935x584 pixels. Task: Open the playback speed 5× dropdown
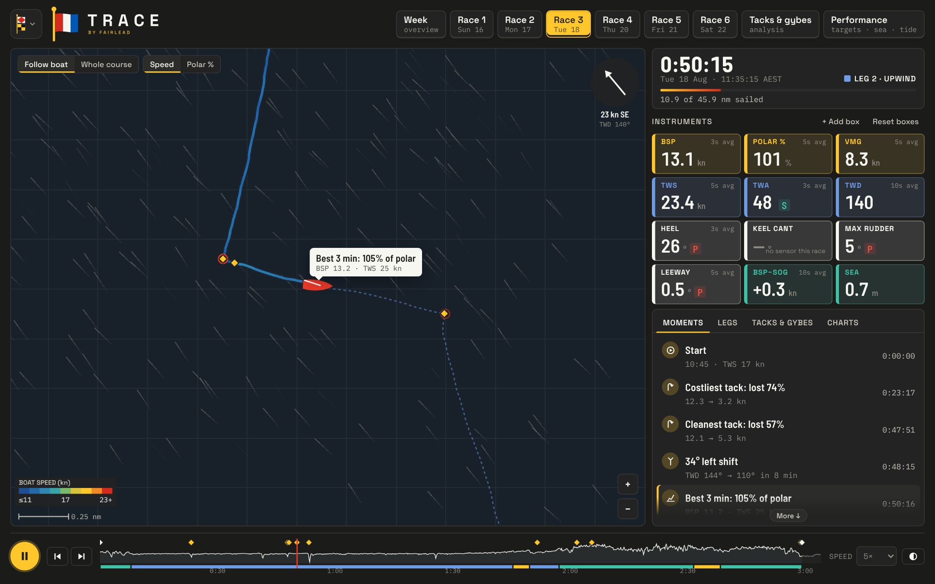(876, 556)
